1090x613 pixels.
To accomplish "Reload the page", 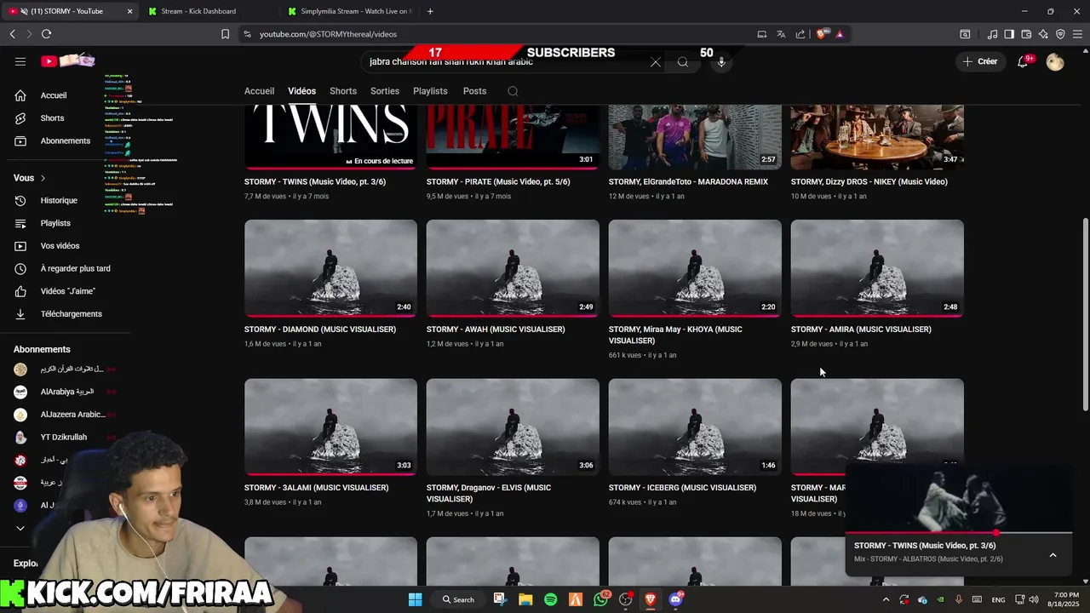I will click(x=46, y=34).
